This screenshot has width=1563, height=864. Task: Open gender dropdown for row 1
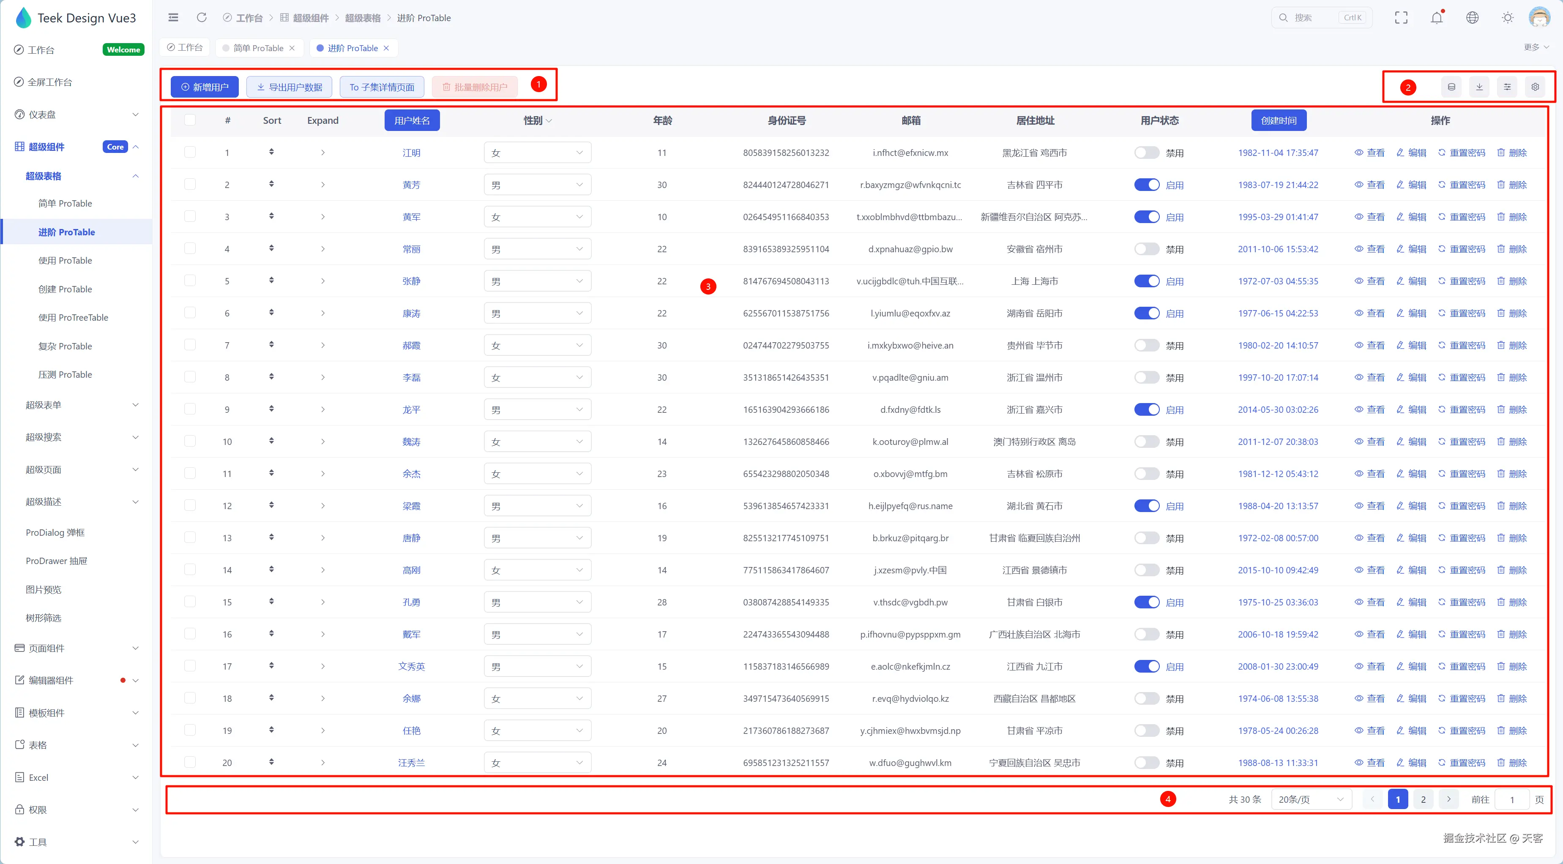pyautogui.click(x=537, y=153)
